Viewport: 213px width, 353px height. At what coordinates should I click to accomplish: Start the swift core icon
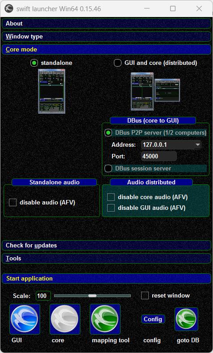click(65, 319)
